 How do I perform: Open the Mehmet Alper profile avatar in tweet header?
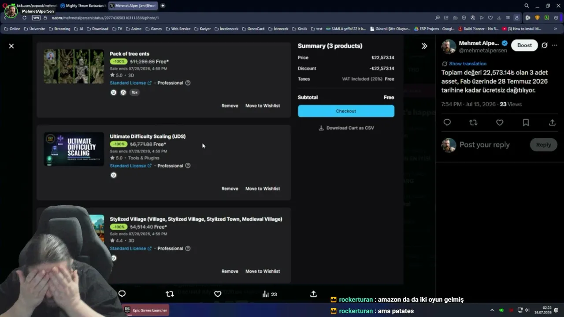point(449,46)
